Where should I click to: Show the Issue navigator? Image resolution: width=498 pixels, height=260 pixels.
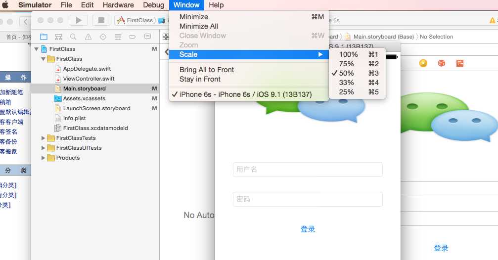(88, 37)
